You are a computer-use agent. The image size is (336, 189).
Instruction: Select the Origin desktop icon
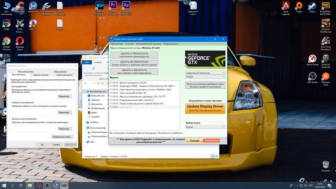[x=299, y=7]
